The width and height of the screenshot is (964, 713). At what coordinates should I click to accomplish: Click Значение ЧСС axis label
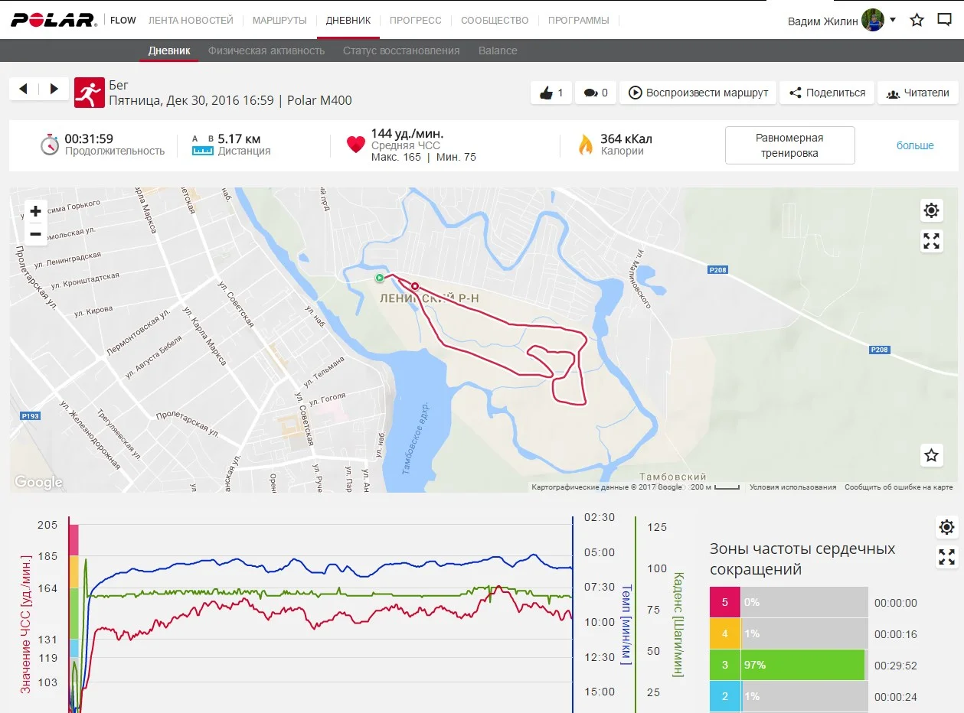[x=26, y=624]
